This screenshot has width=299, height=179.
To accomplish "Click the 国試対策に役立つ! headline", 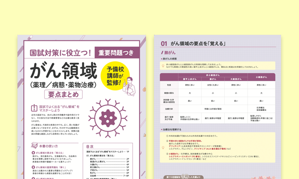I will click(x=60, y=53).
